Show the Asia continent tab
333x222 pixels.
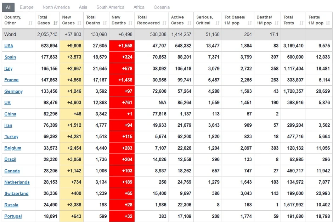tap(83, 7)
